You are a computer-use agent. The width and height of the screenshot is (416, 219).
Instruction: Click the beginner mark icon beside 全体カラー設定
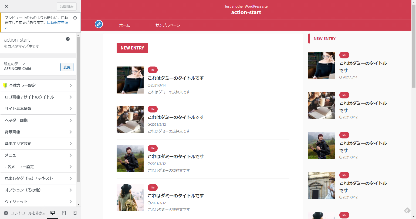click(x=5, y=85)
